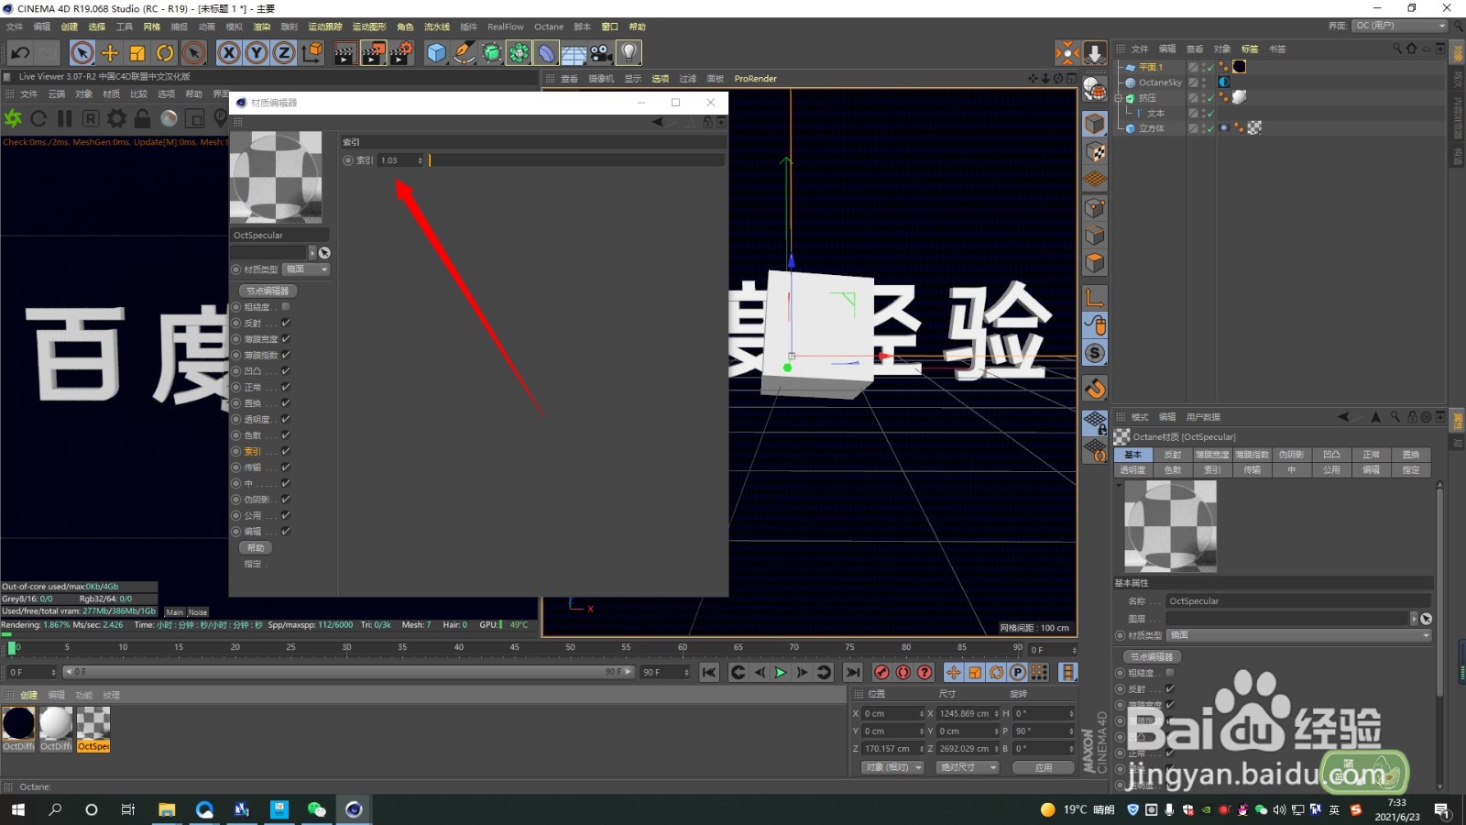Image resolution: width=1466 pixels, height=825 pixels.
Task: Collapse the 挤压 object tree
Action: 1120,98
